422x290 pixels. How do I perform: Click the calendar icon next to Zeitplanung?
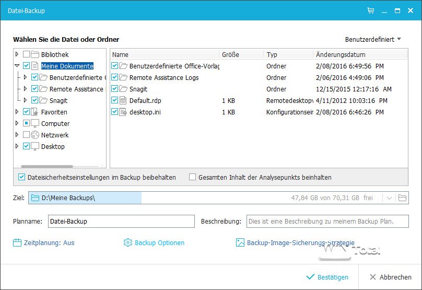coord(17,242)
